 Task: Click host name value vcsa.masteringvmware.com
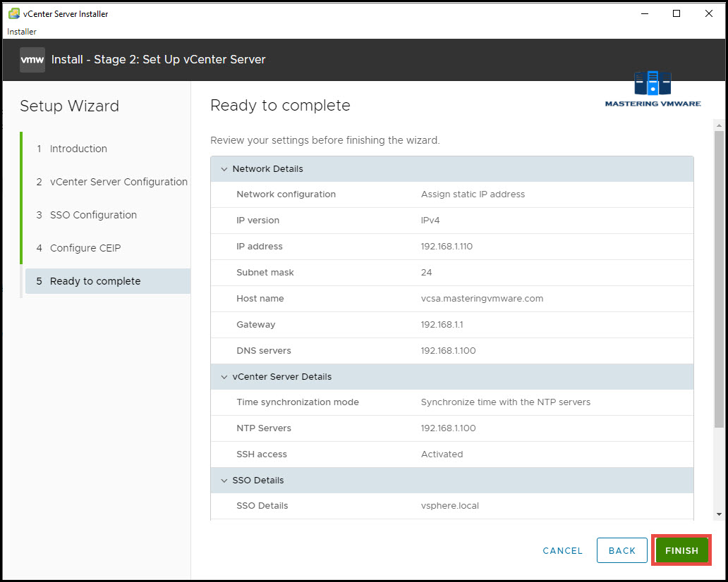pos(482,298)
